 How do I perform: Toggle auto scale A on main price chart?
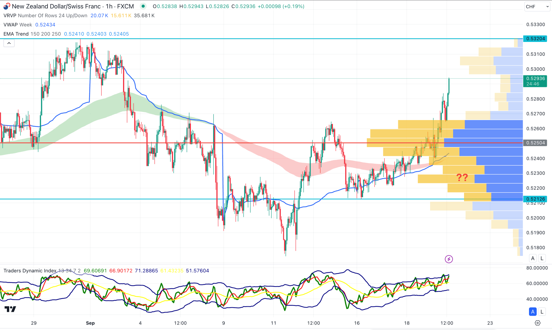[533, 258]
